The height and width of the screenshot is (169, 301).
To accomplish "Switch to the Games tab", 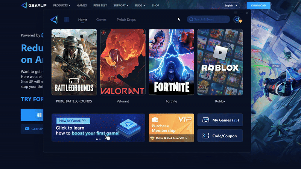I will coord(101,20).
